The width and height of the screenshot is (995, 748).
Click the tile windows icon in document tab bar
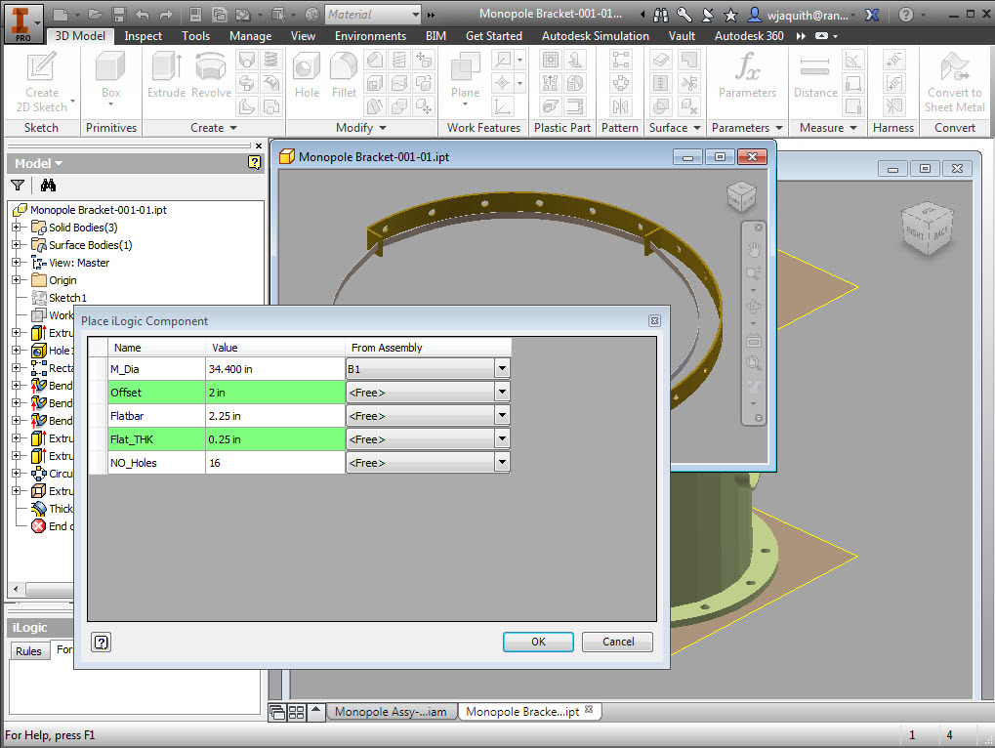click(296, 712)
